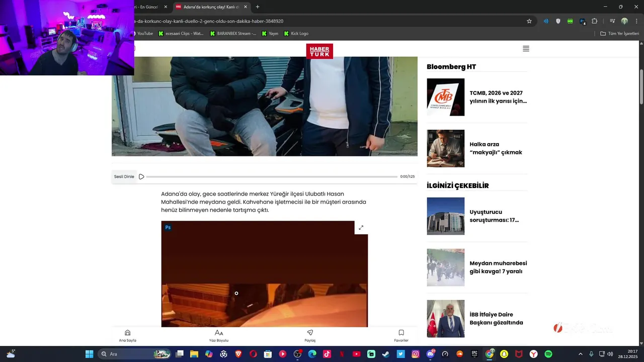Open the YouTube bookmark
The width and height of the screenshot is (644, 362).
tap(143, 34)
